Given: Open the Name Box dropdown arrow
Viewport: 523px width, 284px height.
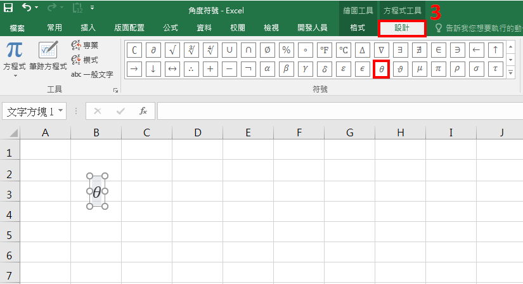Looking at the screenshot, I should click(x=61, y=111).
